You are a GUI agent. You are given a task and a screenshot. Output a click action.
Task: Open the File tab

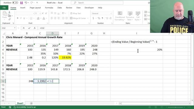(x=4, y=8)
